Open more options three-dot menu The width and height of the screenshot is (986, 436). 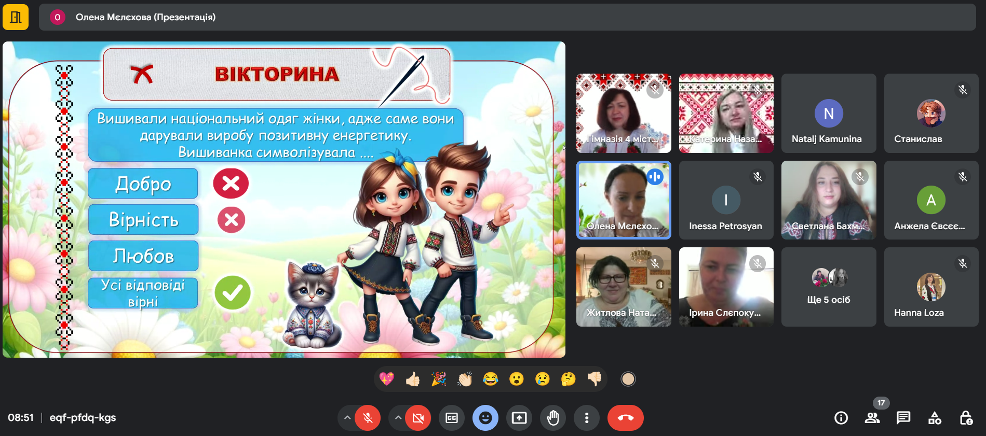[587, 418]
